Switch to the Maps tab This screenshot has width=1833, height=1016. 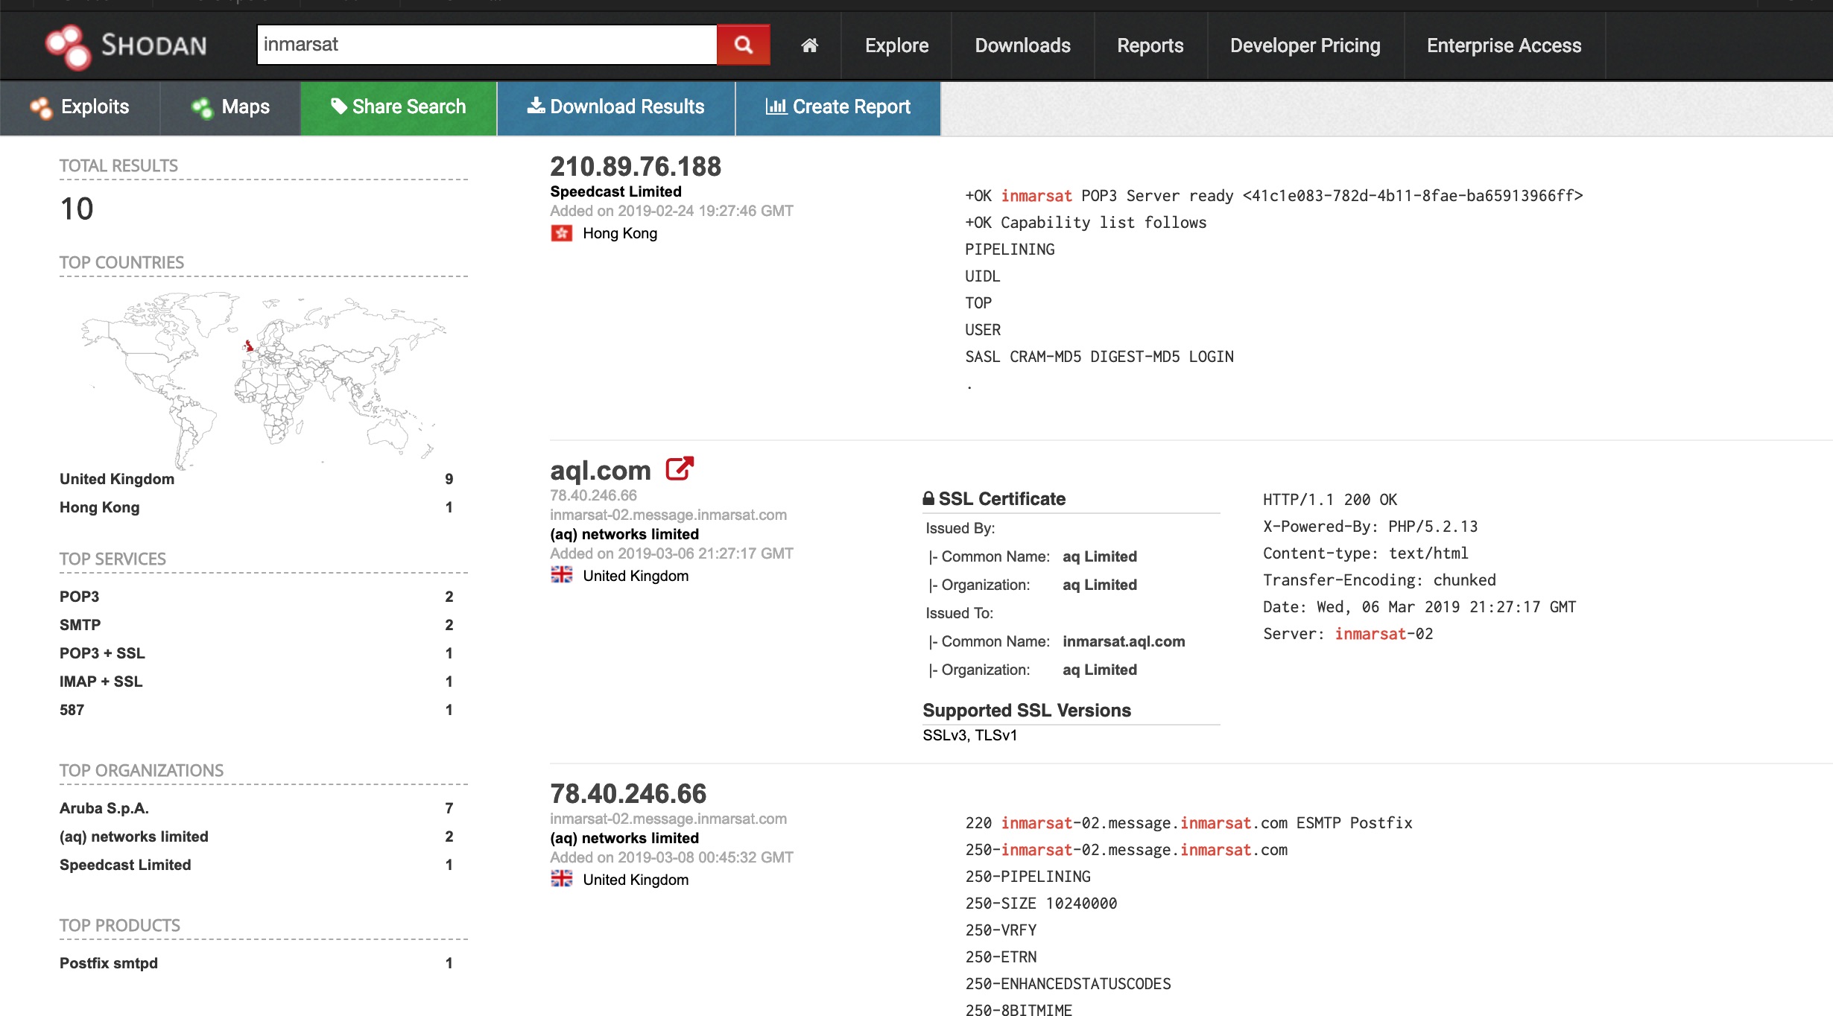tap(230, 107)
